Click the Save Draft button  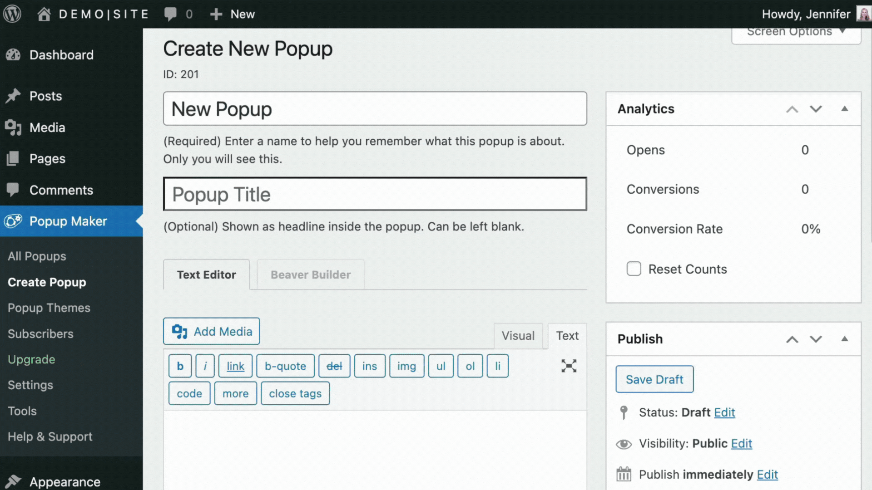point(654,379)
